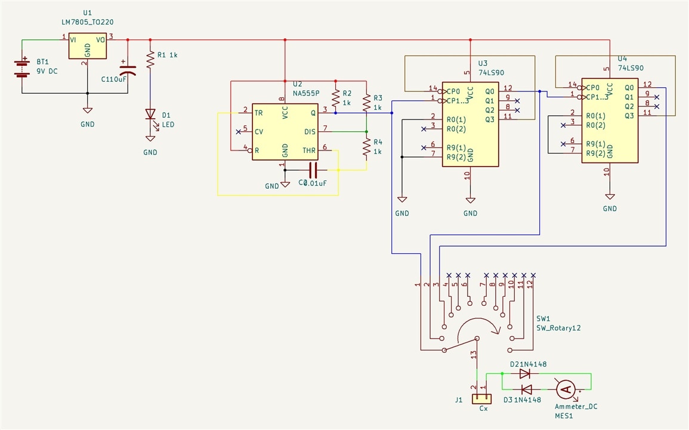Select the U3 74LS90 counter body
The height and width of the screenshot is (430, 689).
click(x=470, y=124)
